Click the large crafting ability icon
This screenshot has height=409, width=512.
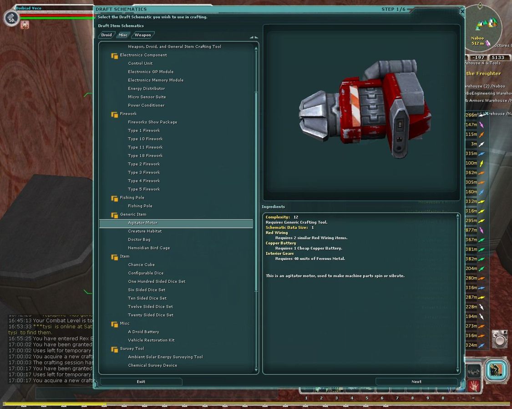coord(496,371)
